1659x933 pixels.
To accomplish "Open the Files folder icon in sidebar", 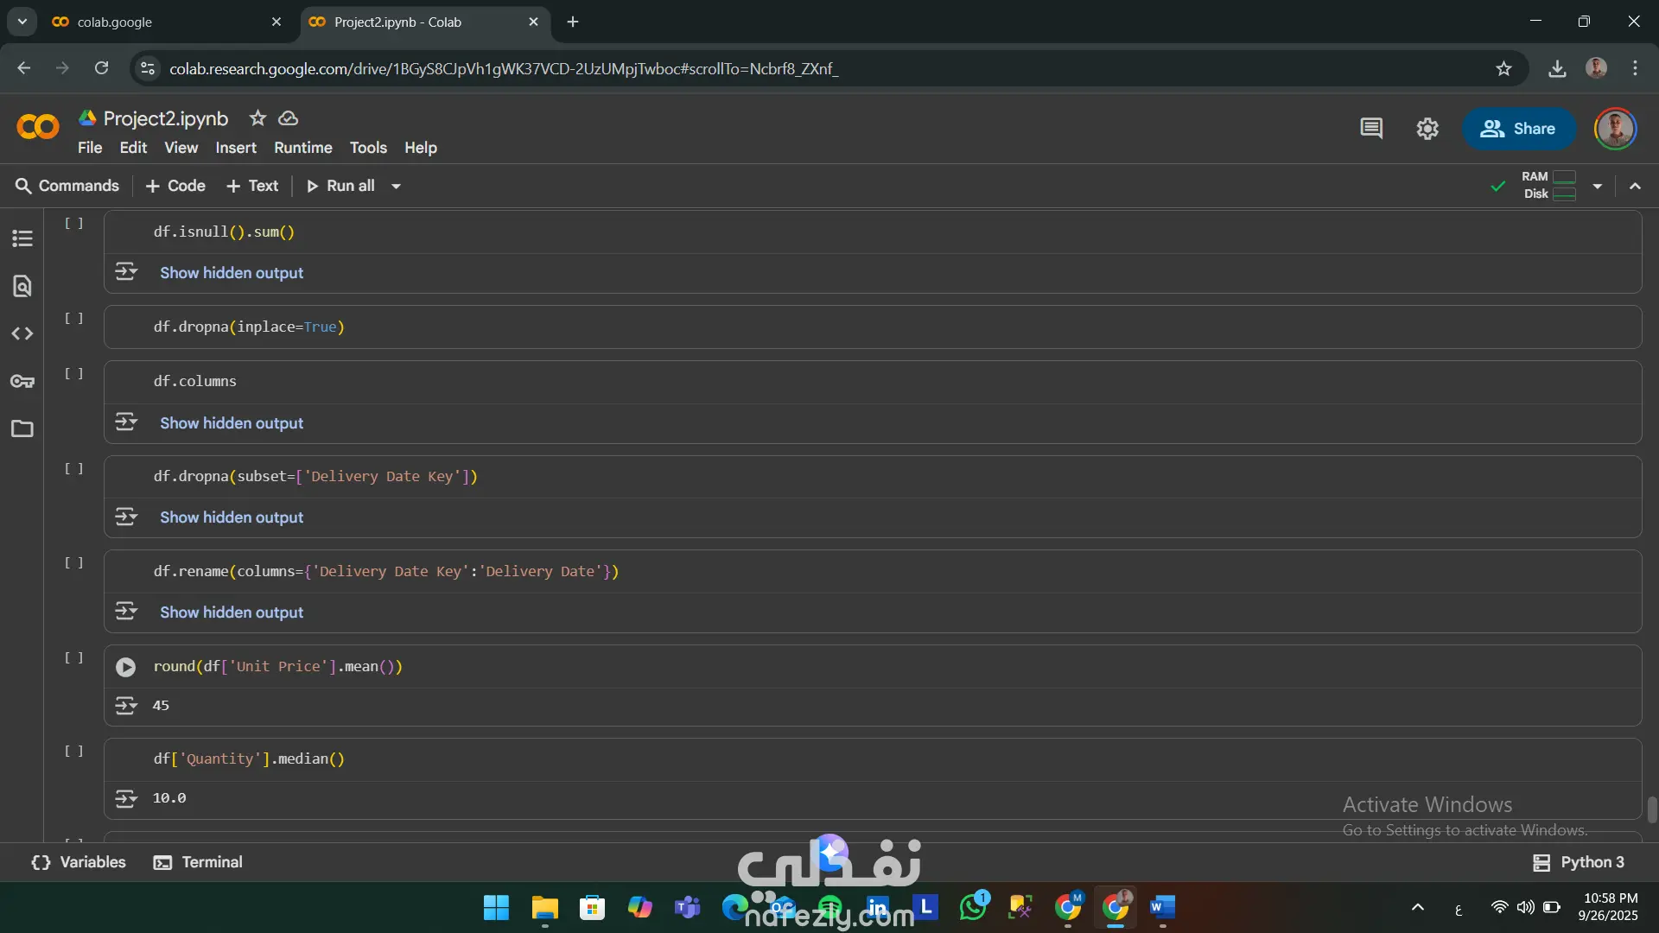I will click(x=22, y=428).
